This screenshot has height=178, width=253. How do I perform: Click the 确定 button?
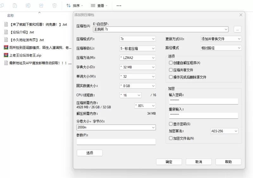169,162
